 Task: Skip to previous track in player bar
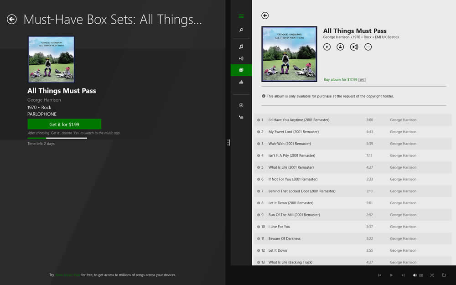379,275
